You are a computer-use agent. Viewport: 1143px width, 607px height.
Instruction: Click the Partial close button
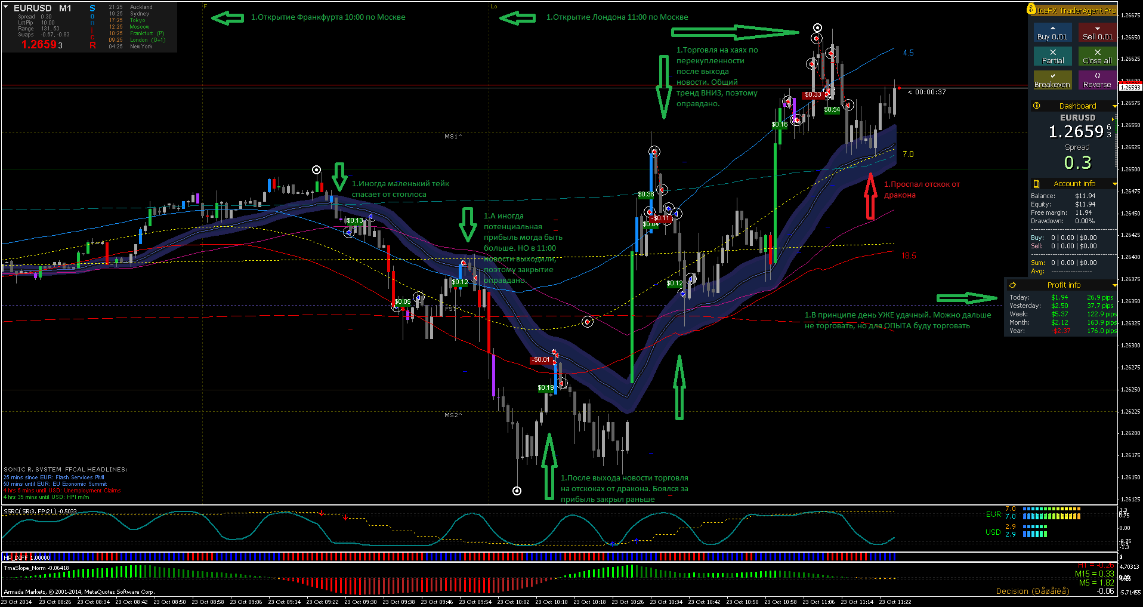1052,56
